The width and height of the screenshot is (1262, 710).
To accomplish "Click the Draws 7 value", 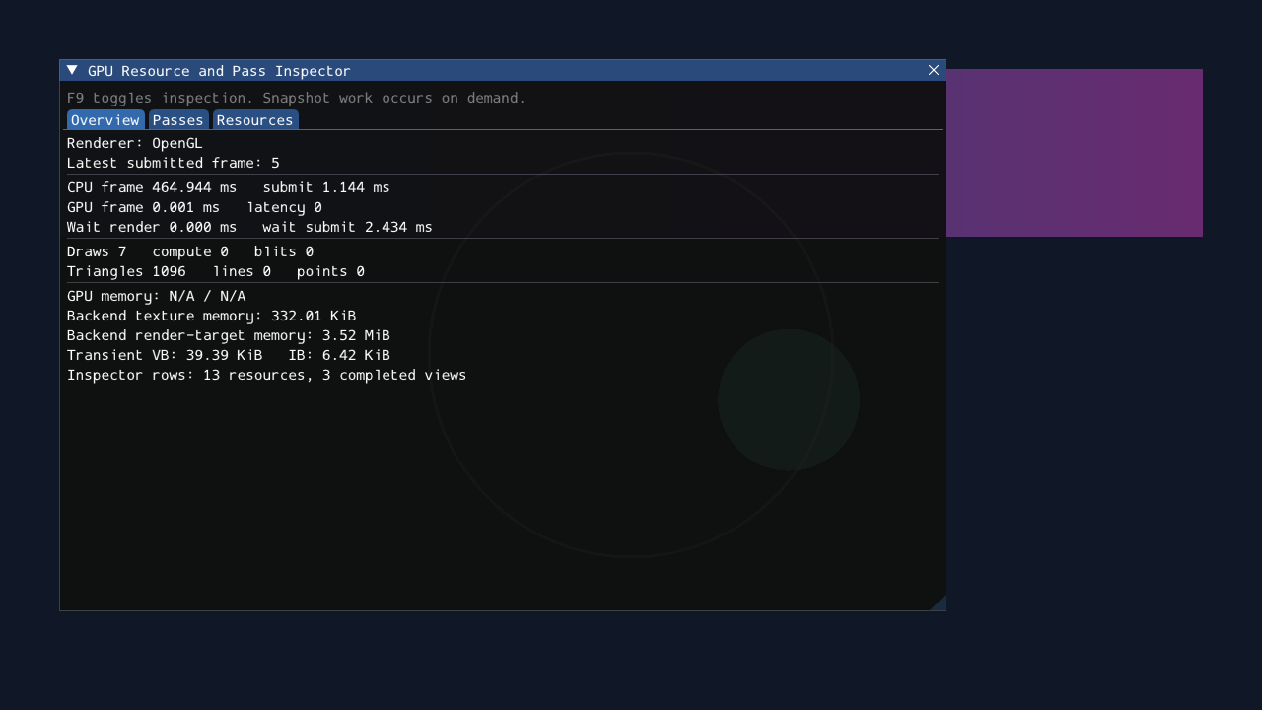I will click(97, 251).
